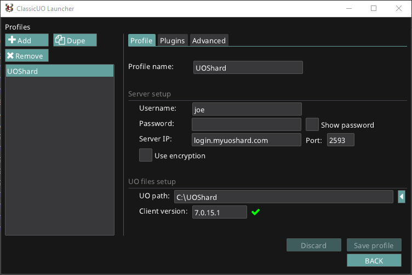Image resolution: width=412 pixels, height=275 pixels.
Task: Focus the Profile name field
Action: click(248, 67)
